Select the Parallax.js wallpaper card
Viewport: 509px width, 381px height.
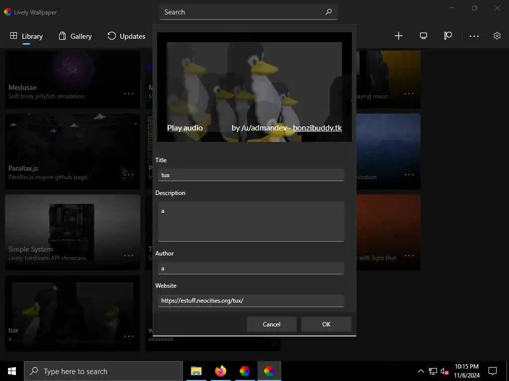[73, 151]
